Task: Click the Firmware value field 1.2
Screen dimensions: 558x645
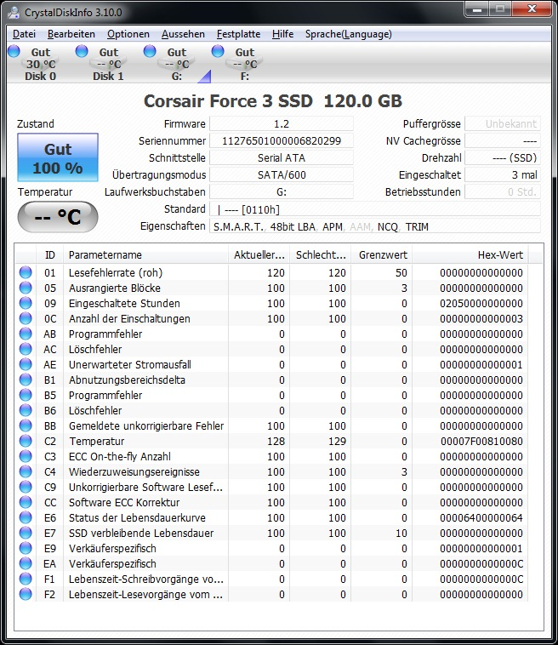Action: pyautogui.click(x=282, y=124)
